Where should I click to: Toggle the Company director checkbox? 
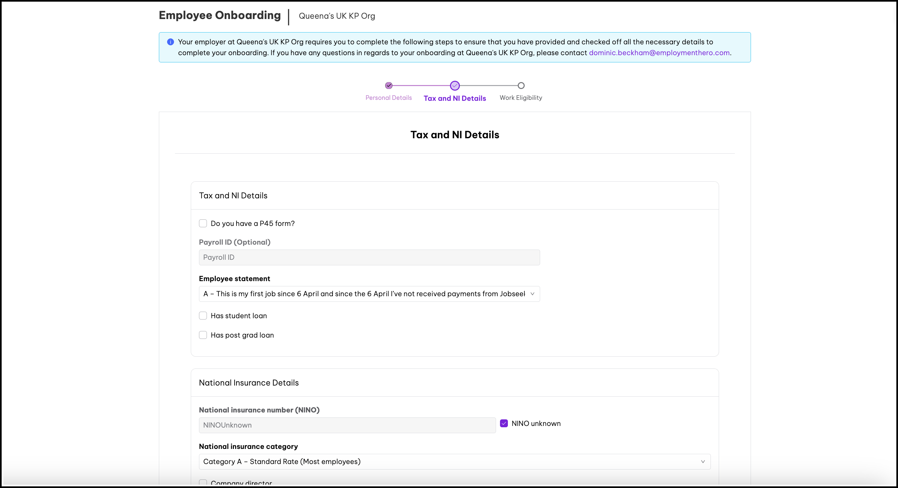coord(203,483)
